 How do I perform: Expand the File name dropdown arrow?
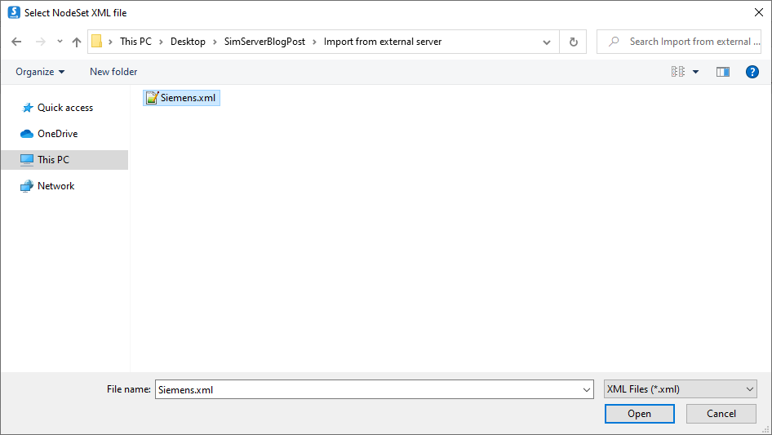pyautogui.click(x=587, y=390)
